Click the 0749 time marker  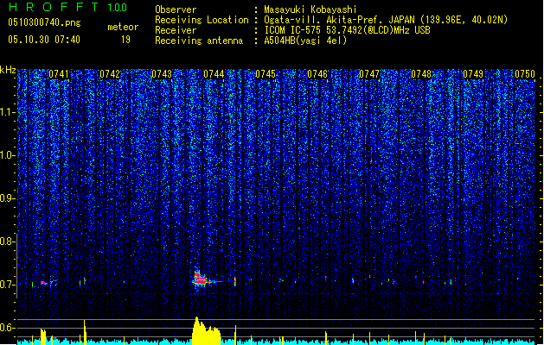[x=473, y=74]
